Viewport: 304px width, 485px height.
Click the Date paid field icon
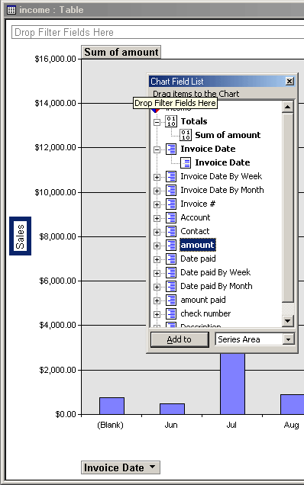[x=171, y=259]
